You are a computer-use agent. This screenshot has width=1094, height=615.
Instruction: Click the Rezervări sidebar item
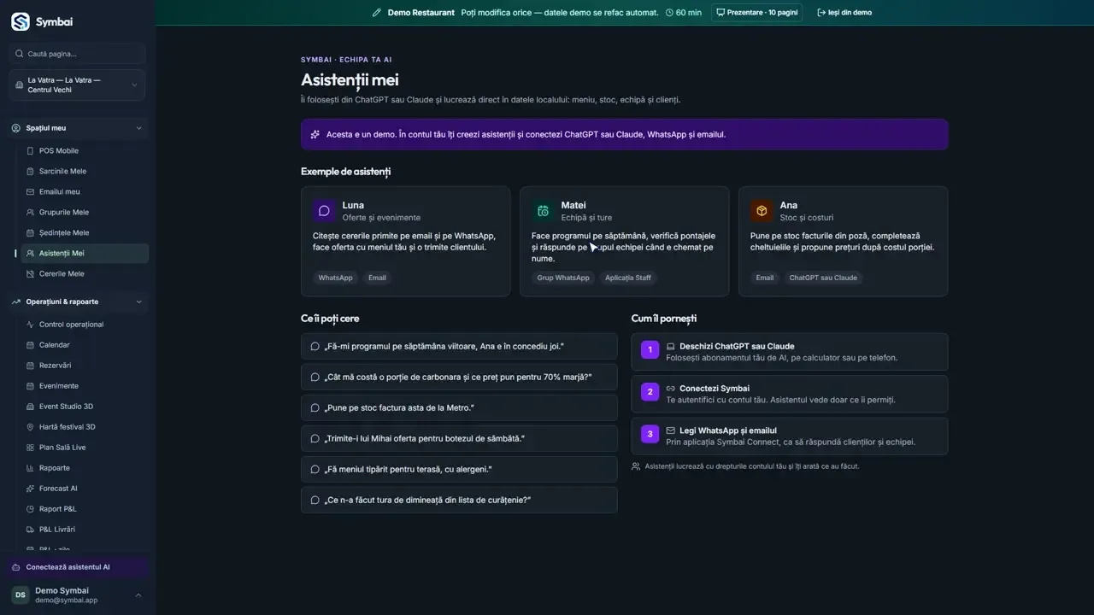tap(85, 366)
